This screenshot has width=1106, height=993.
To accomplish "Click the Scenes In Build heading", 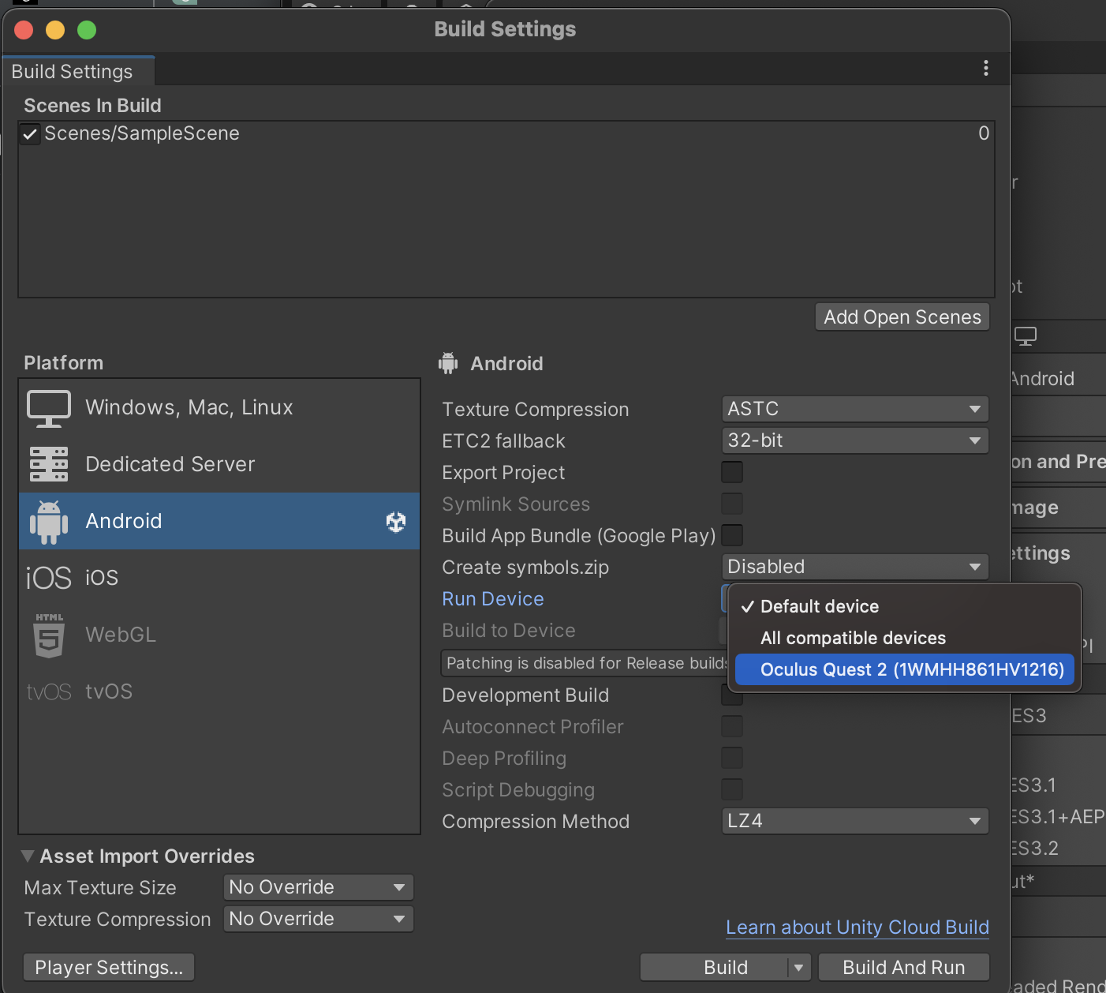I will [92, 106].
